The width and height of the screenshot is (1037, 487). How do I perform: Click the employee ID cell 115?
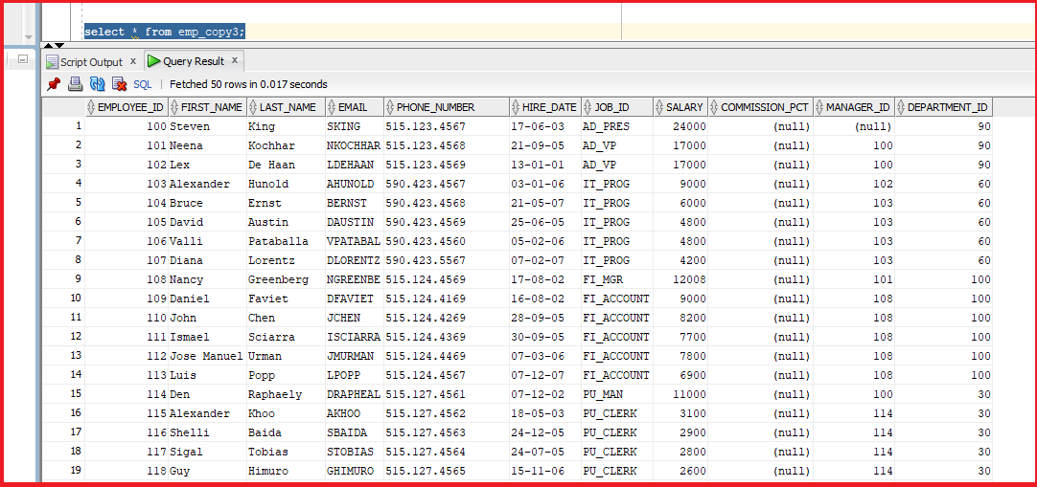127,413
